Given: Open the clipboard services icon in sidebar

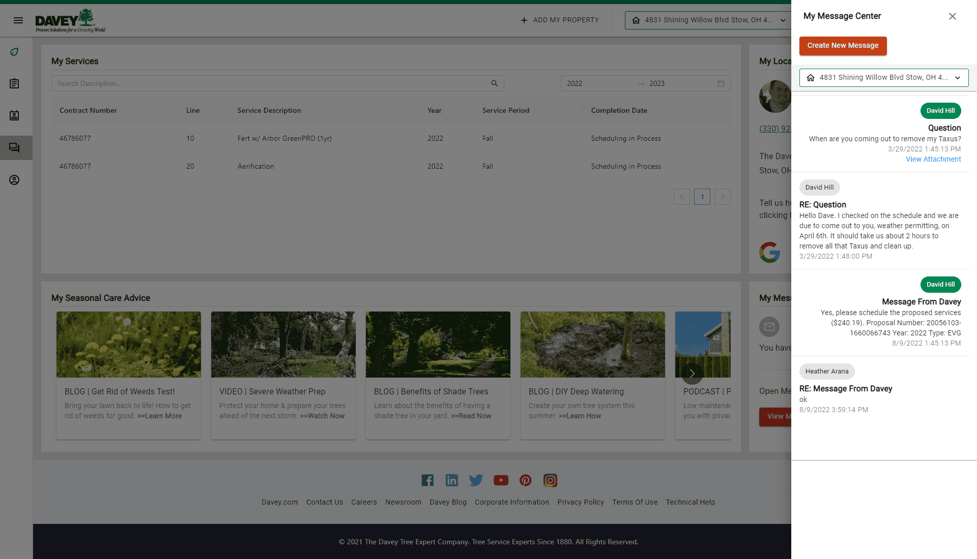Looking at the screenshot, I should 15,83.
